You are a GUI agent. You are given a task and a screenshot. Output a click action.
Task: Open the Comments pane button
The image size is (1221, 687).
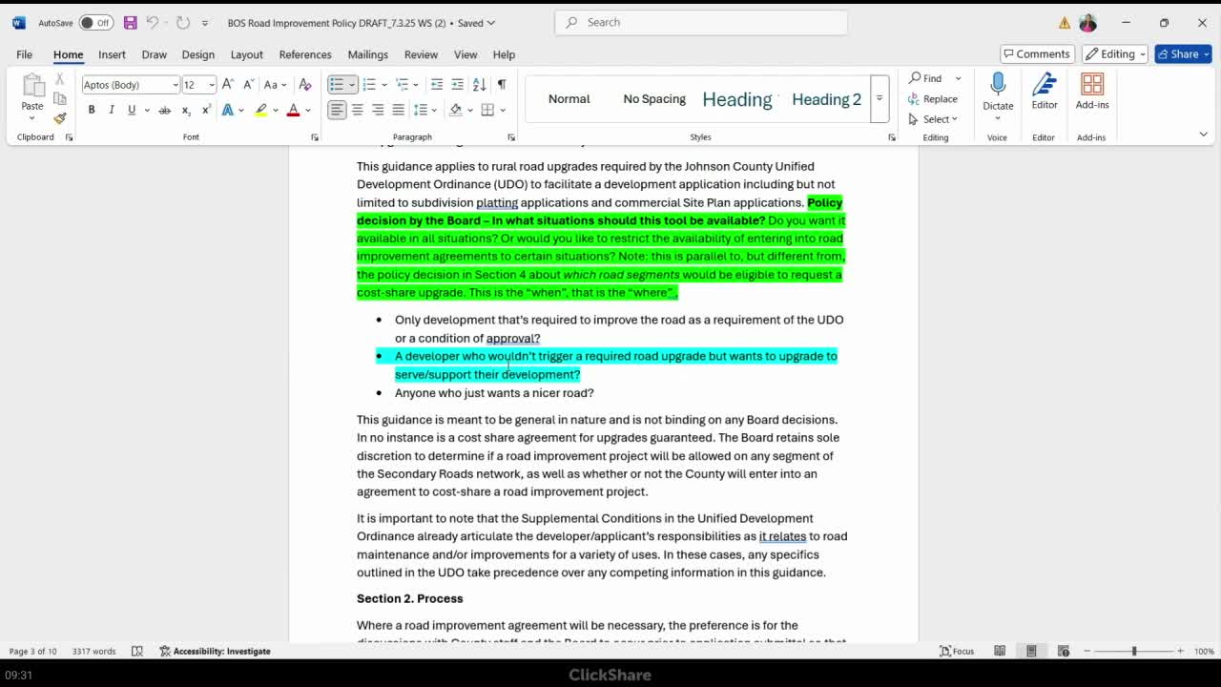pos(1037,54)
